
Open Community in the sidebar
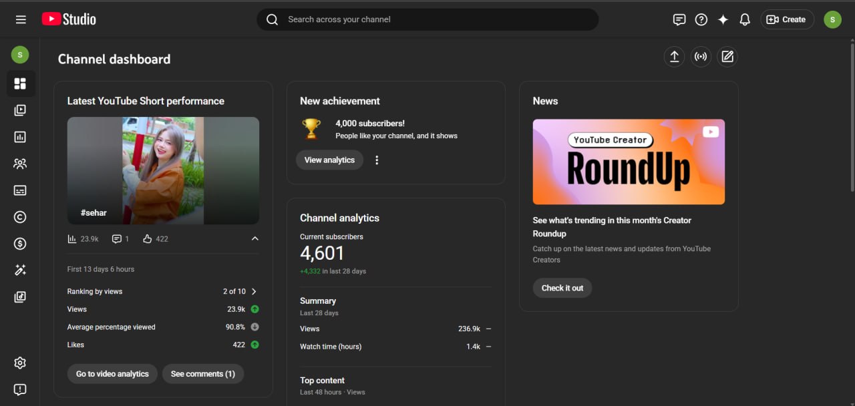click(x=20, y=164)
